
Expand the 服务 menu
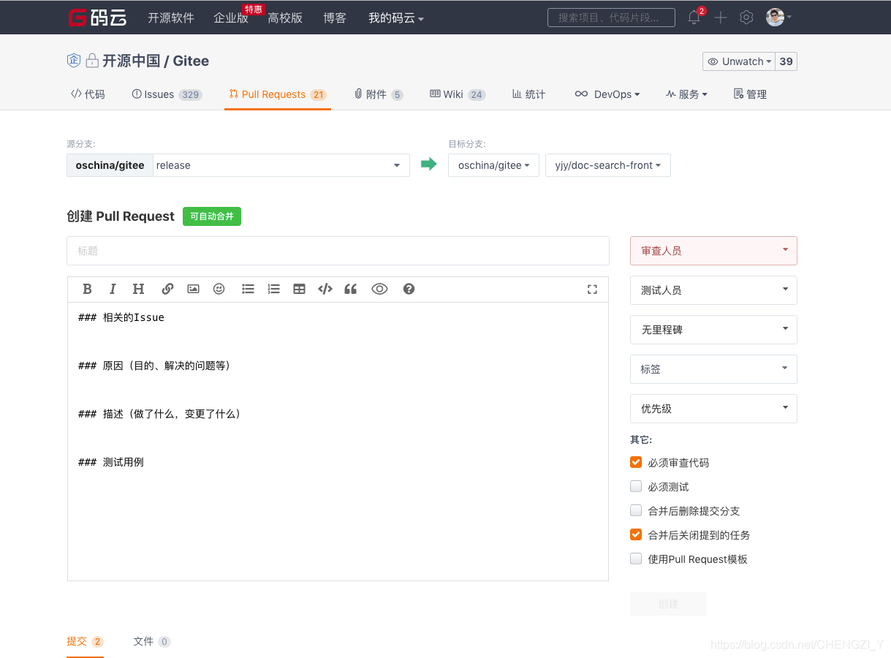[x=686, y=94]
